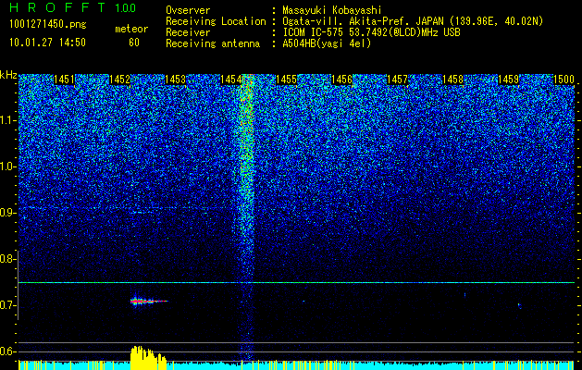The height and width of the screenshot is (370, 582).
Task: Click the observer name Masayuki Kobayashi
Action: coord(332,10)
